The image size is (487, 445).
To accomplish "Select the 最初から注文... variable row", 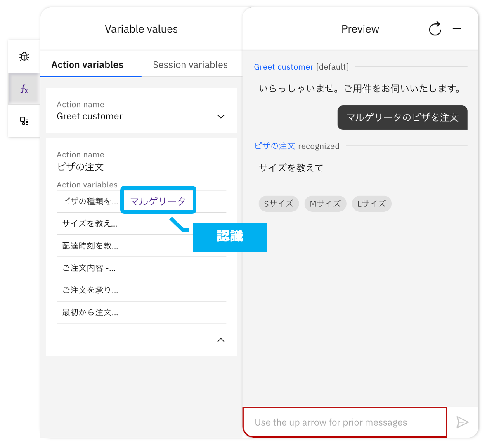I will (x=141, y=312).
